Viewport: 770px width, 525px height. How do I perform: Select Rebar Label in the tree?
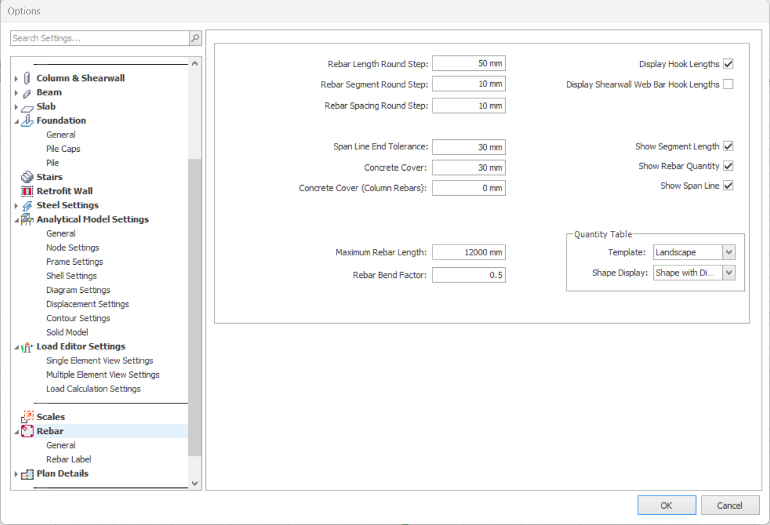click(68, 460)
